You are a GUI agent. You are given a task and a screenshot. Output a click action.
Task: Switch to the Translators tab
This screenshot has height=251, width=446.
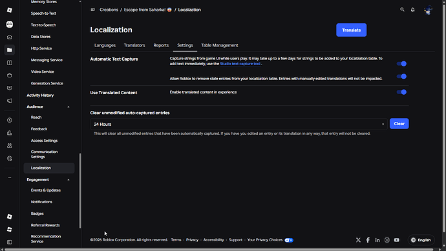[x=134, y=45]
